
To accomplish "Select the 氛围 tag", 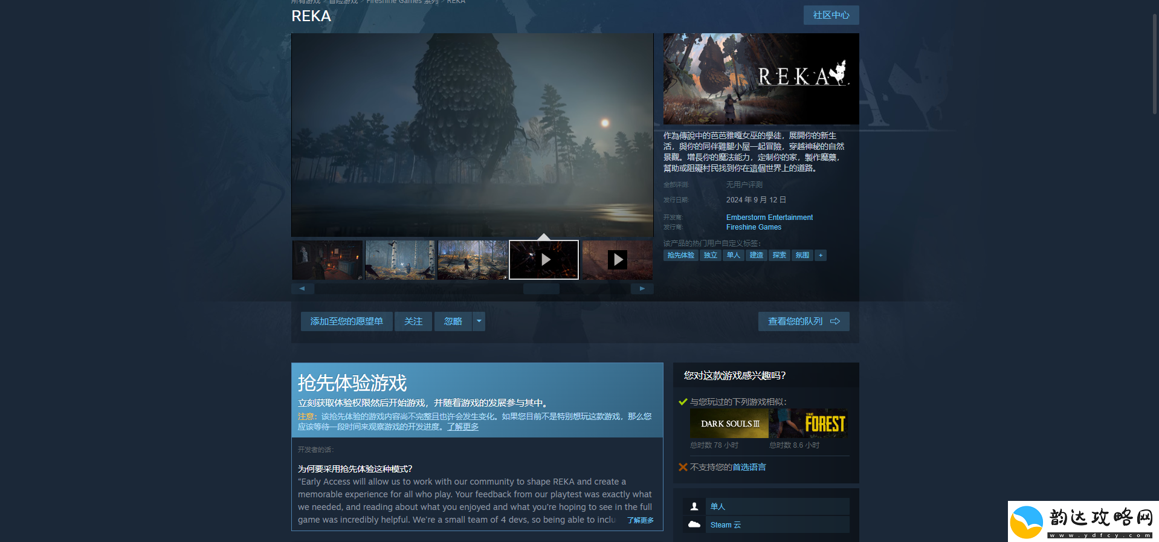I will click(802, 255).
